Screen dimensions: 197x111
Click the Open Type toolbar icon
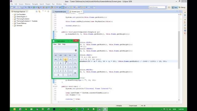[52, 7]
